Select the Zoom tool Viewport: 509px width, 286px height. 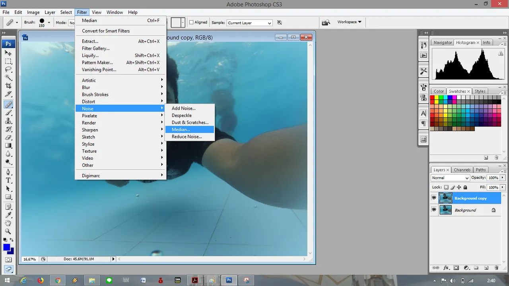tap(8, 232)
